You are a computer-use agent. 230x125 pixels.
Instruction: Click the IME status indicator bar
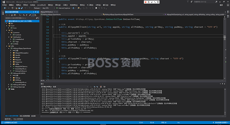[x=151, y=2]
